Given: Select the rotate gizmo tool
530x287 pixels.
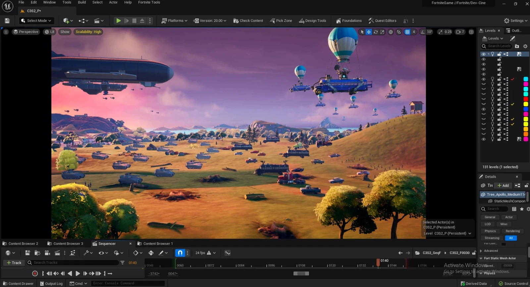Looking at the screenshot, I should (x=376, y=32).
